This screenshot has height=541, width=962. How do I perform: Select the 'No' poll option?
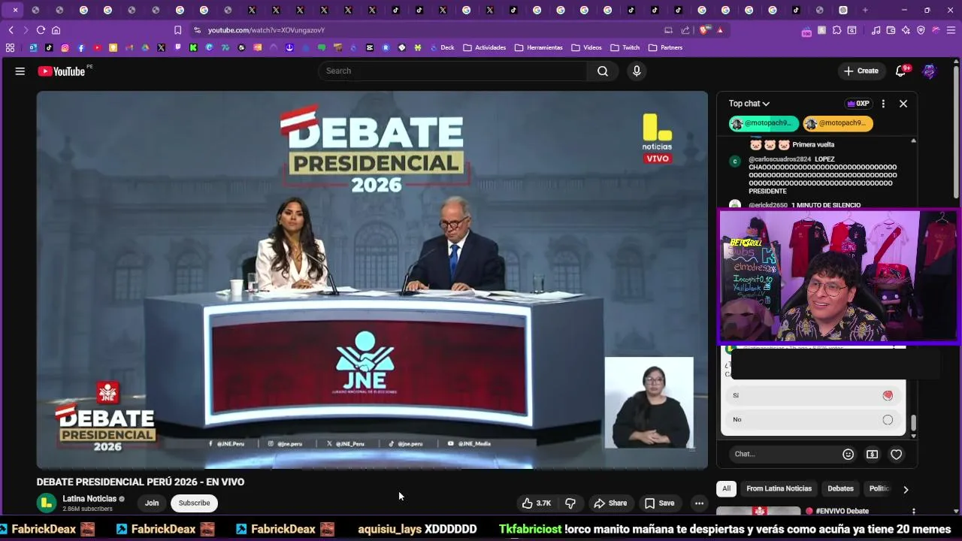tap(813, 419)
